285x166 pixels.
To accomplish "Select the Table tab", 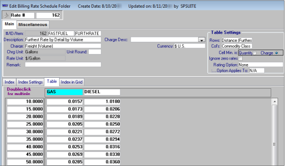I will [x=52, y=81].
